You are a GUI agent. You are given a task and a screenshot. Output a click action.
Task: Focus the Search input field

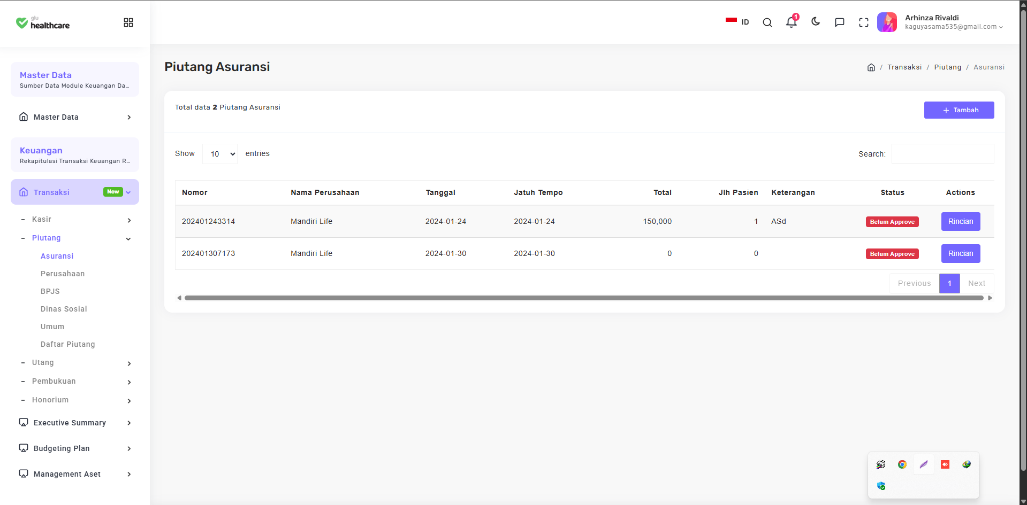[x=942, y=154]
